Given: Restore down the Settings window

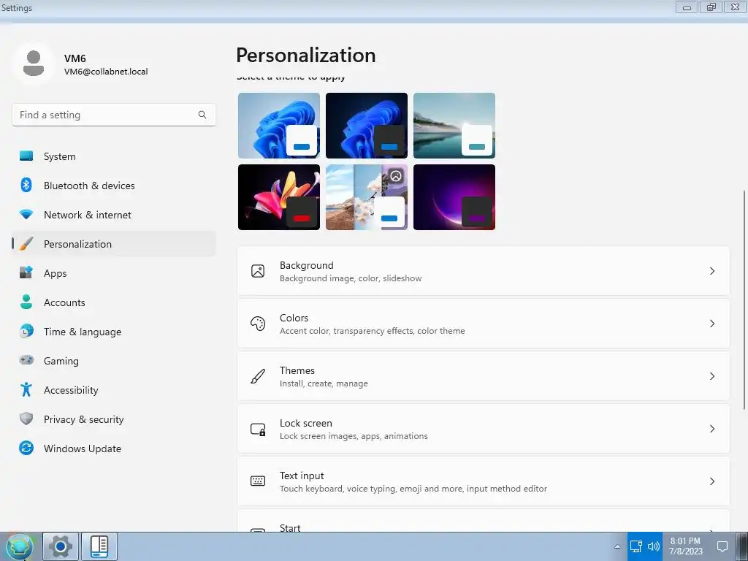Looking at the screenshot, I should coord(711,7).
